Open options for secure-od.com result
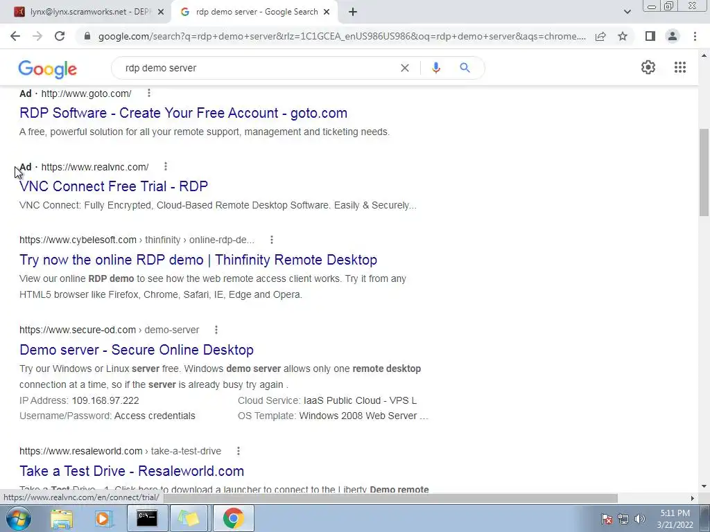 point(216,330)
